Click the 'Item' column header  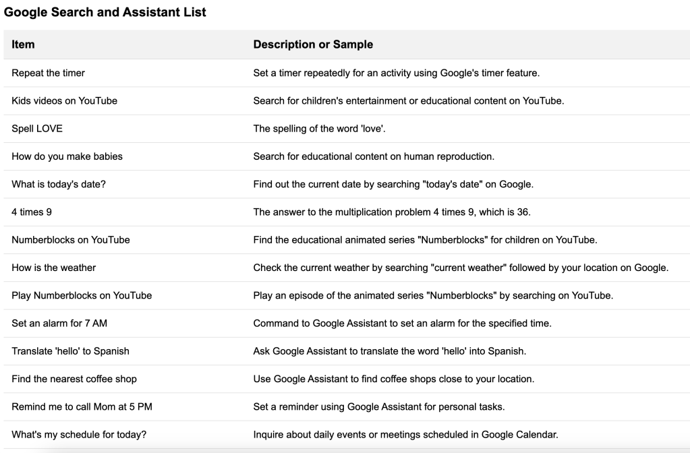pos(23,44)
